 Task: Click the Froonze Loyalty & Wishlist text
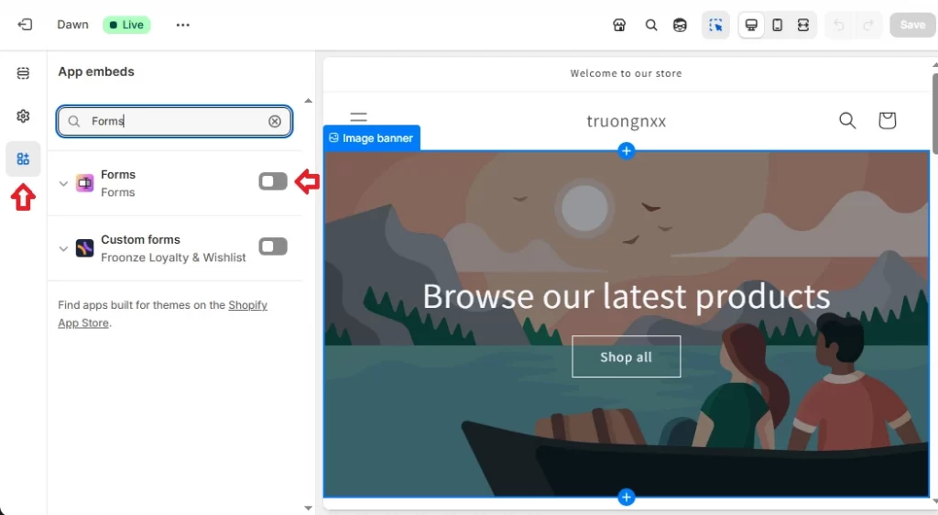coord(173,257)
